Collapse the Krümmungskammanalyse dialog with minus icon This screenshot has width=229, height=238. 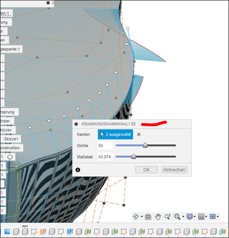pos(76,124)
